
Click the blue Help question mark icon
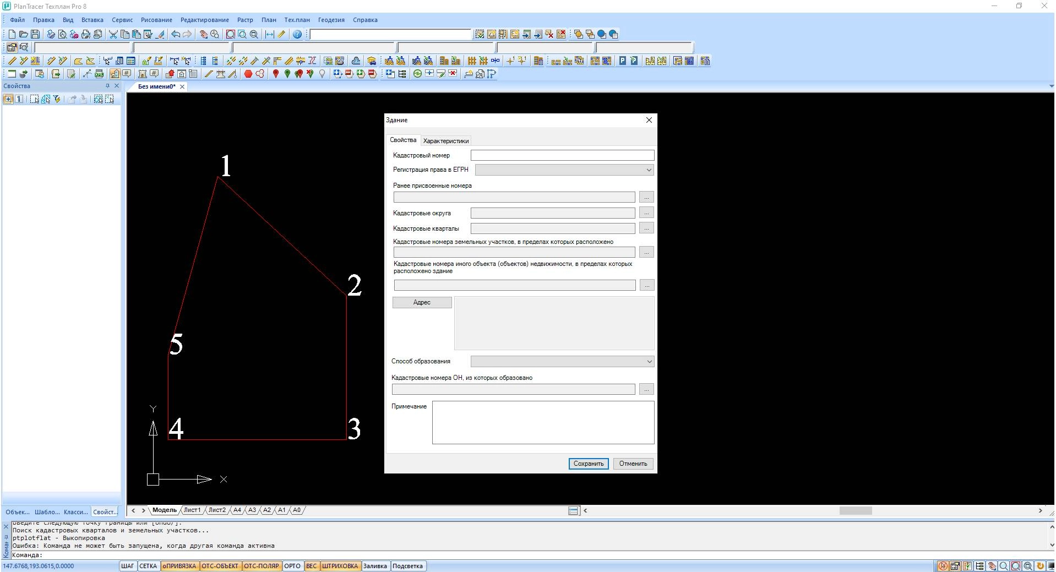click(297, 34)
